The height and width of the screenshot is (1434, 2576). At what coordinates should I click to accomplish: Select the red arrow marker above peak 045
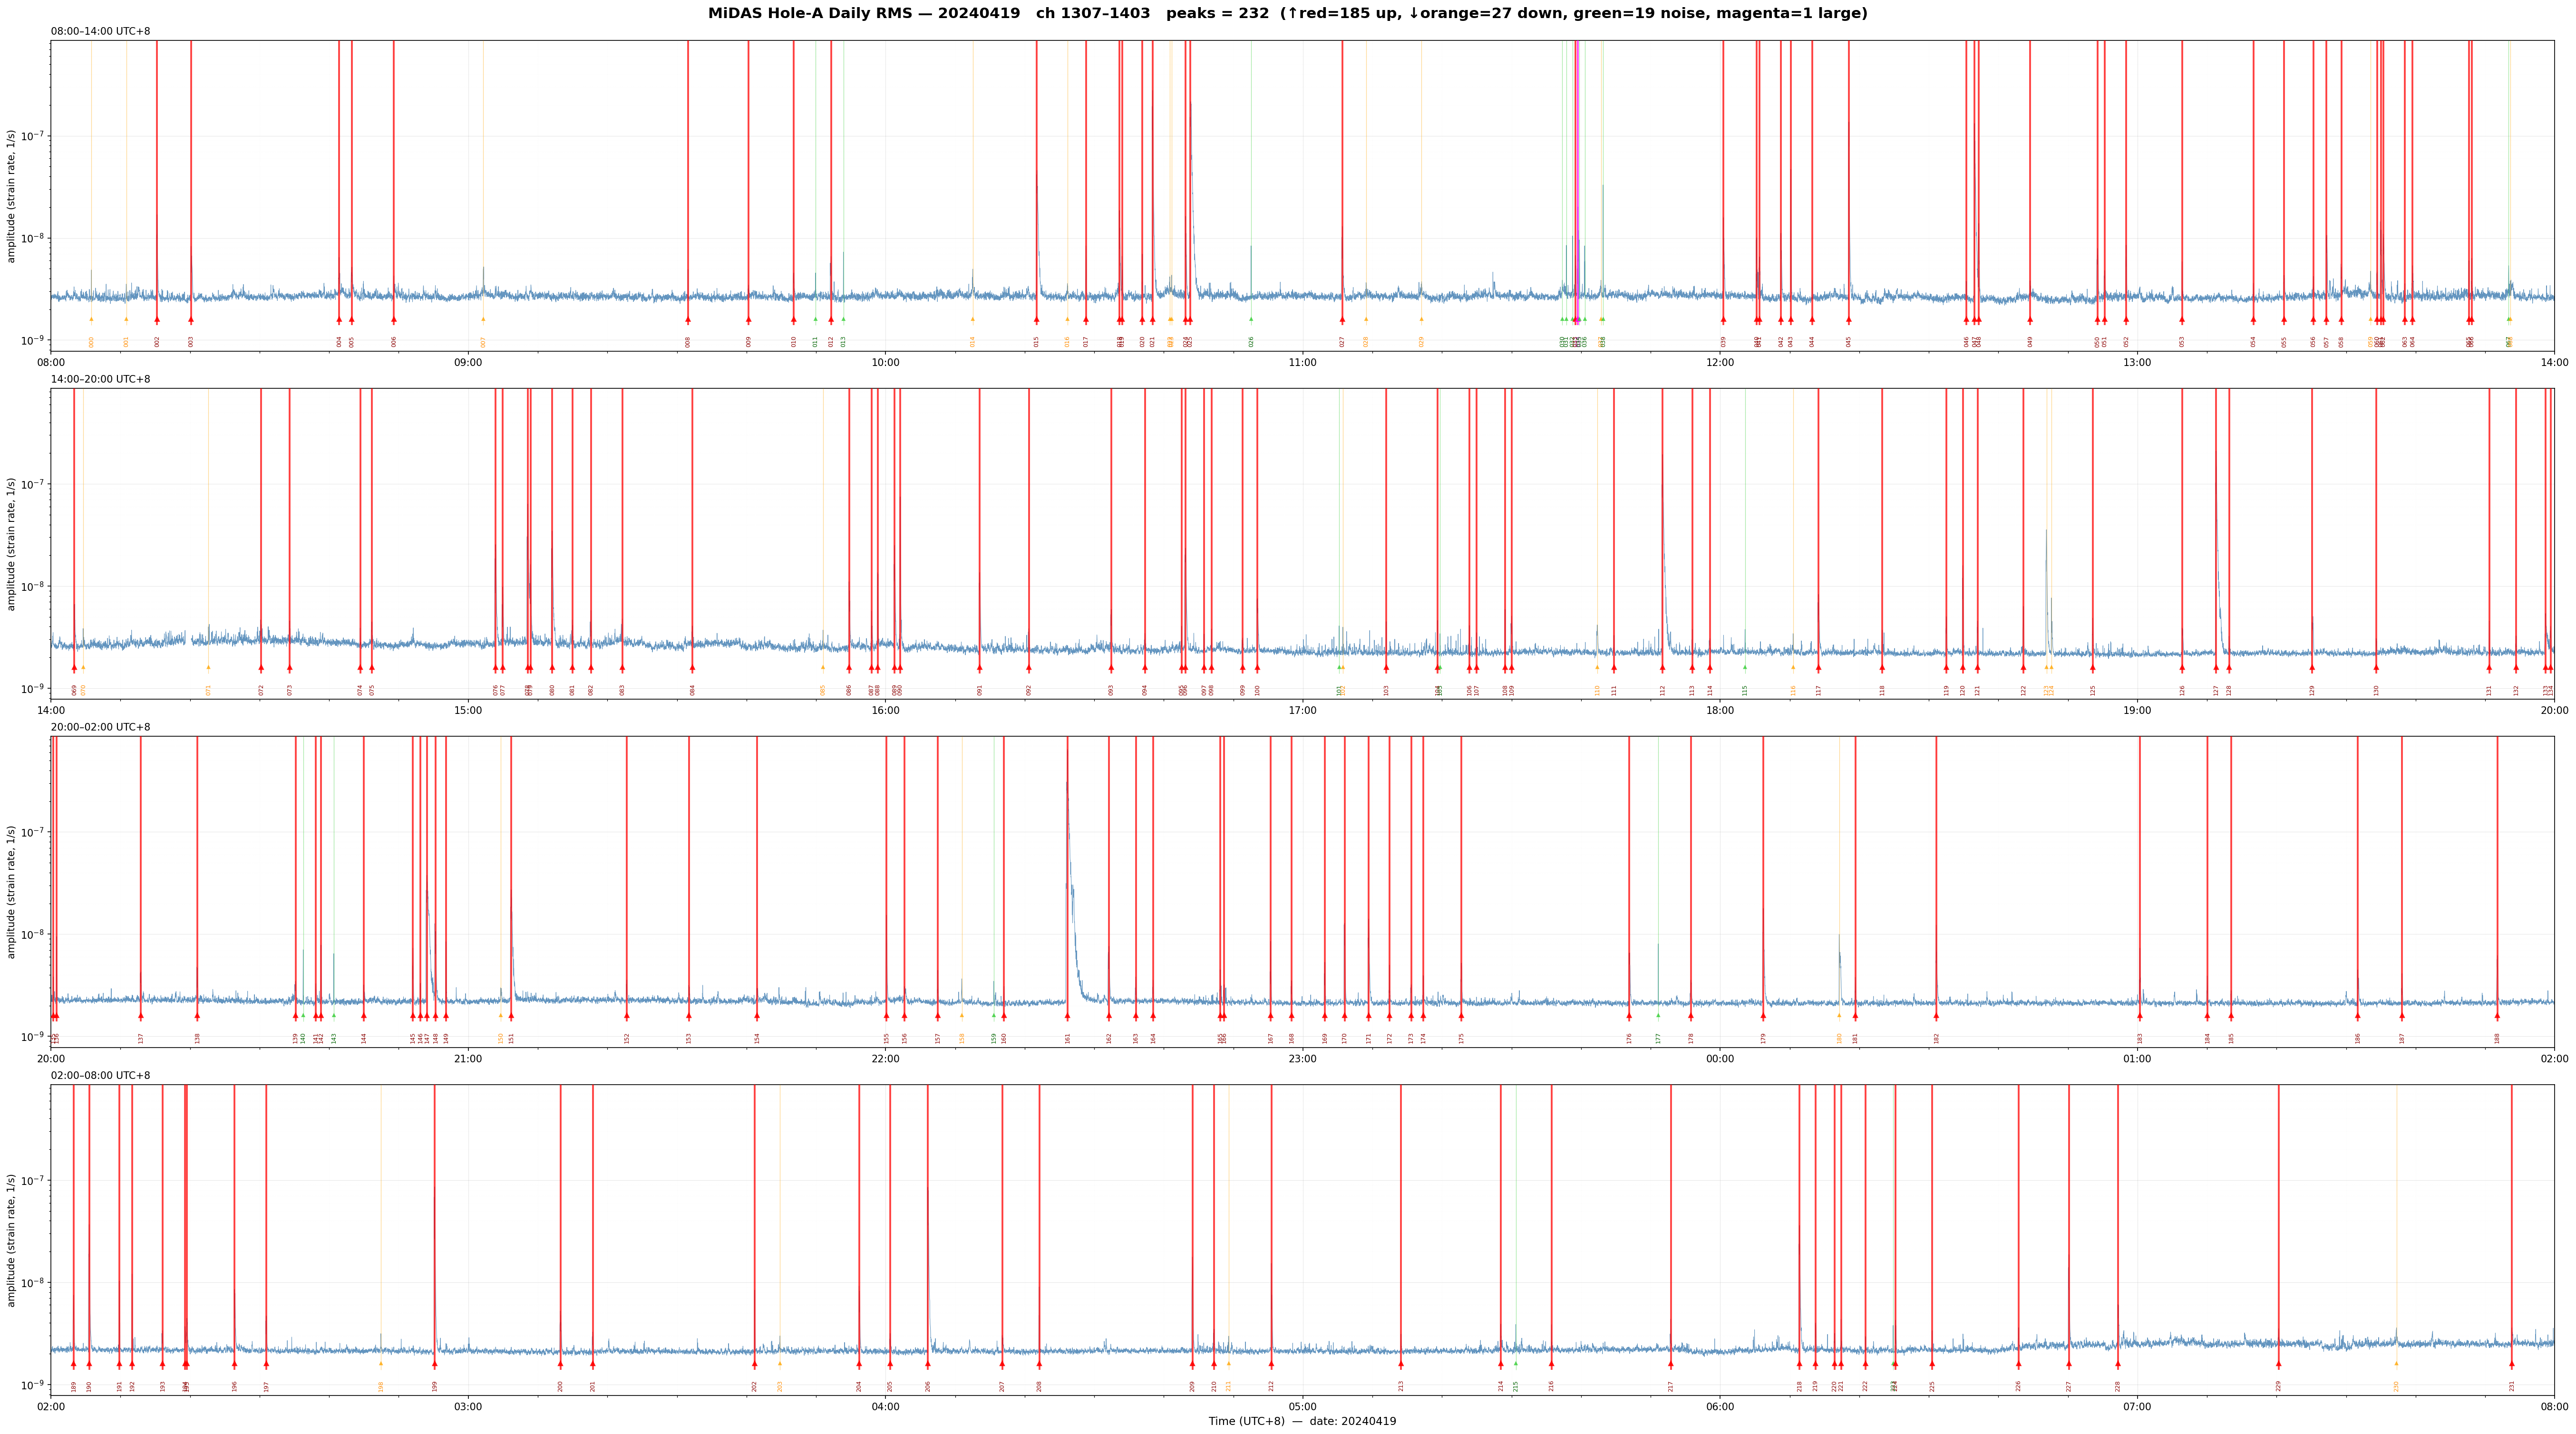pos(1849,320)
